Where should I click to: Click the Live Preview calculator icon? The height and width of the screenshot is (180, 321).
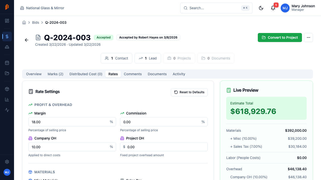pyautogui.click(x=229, y=90)
